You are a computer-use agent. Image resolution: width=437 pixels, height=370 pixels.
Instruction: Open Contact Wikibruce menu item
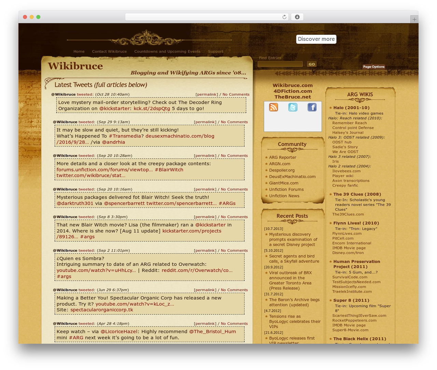[109, 52]
